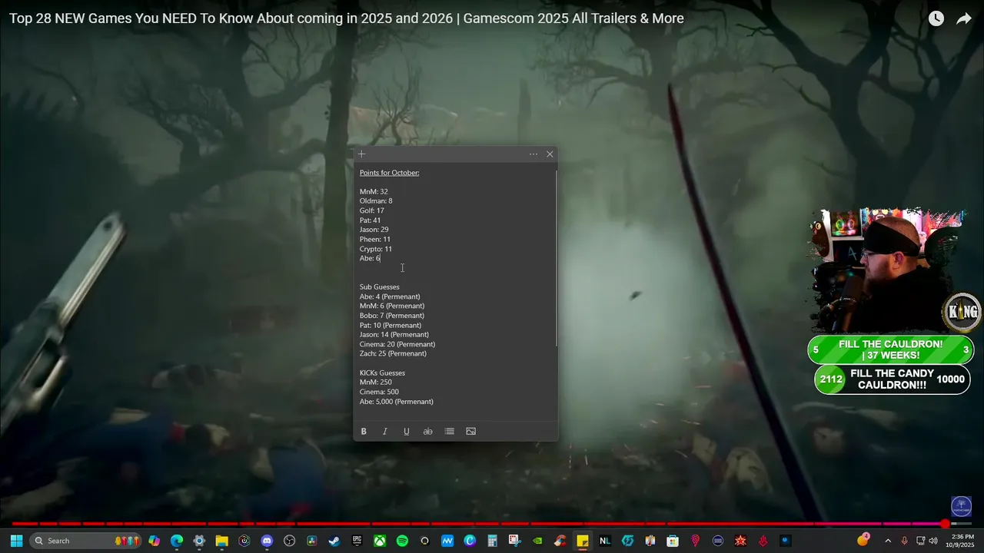
Task: Open the NL app from taskbar
Action: 605,541
